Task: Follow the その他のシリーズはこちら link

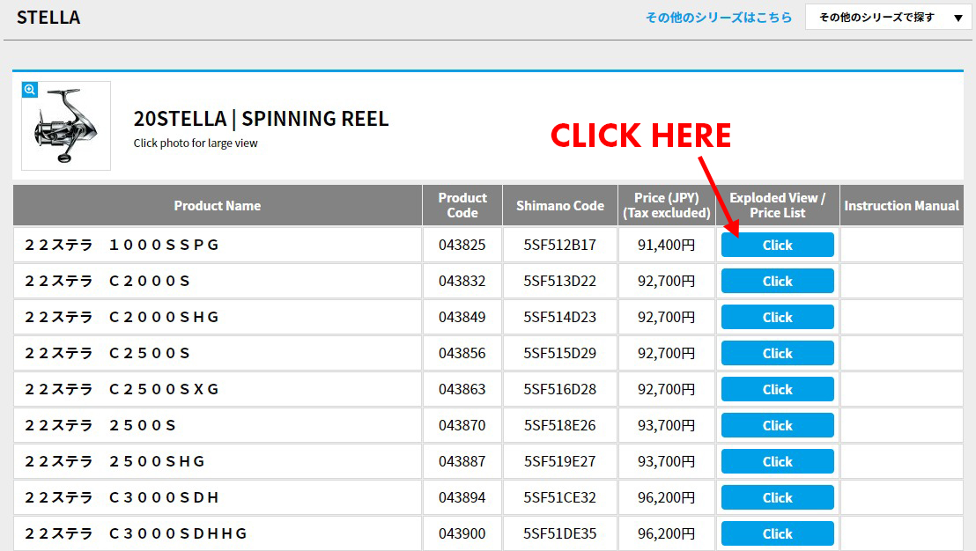Action: point(718,18)
